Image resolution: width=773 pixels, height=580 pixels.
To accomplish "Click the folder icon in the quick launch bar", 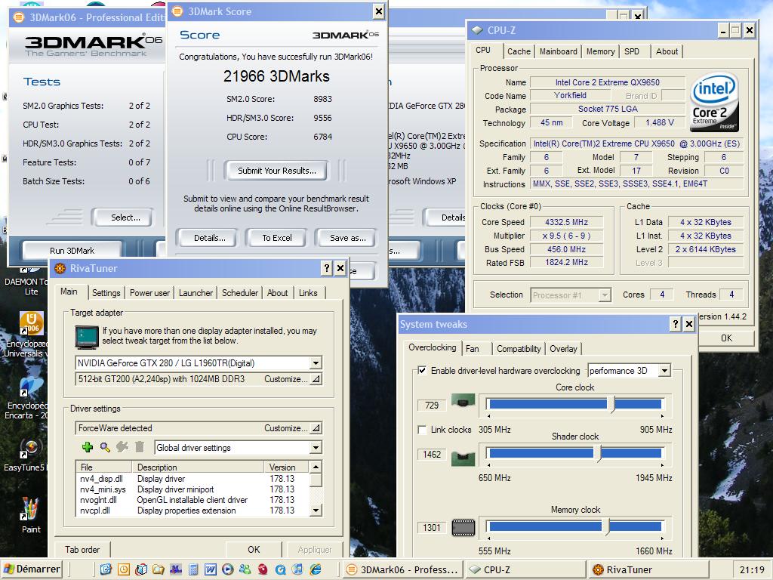I will [159, 569].
